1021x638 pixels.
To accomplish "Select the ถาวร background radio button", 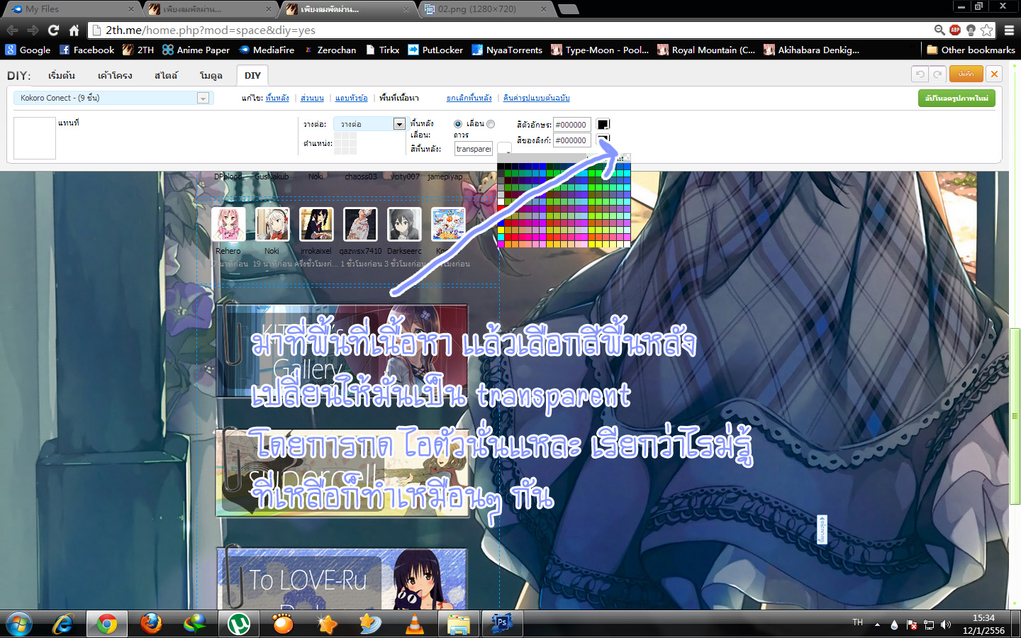I will [x=491, y=124].
